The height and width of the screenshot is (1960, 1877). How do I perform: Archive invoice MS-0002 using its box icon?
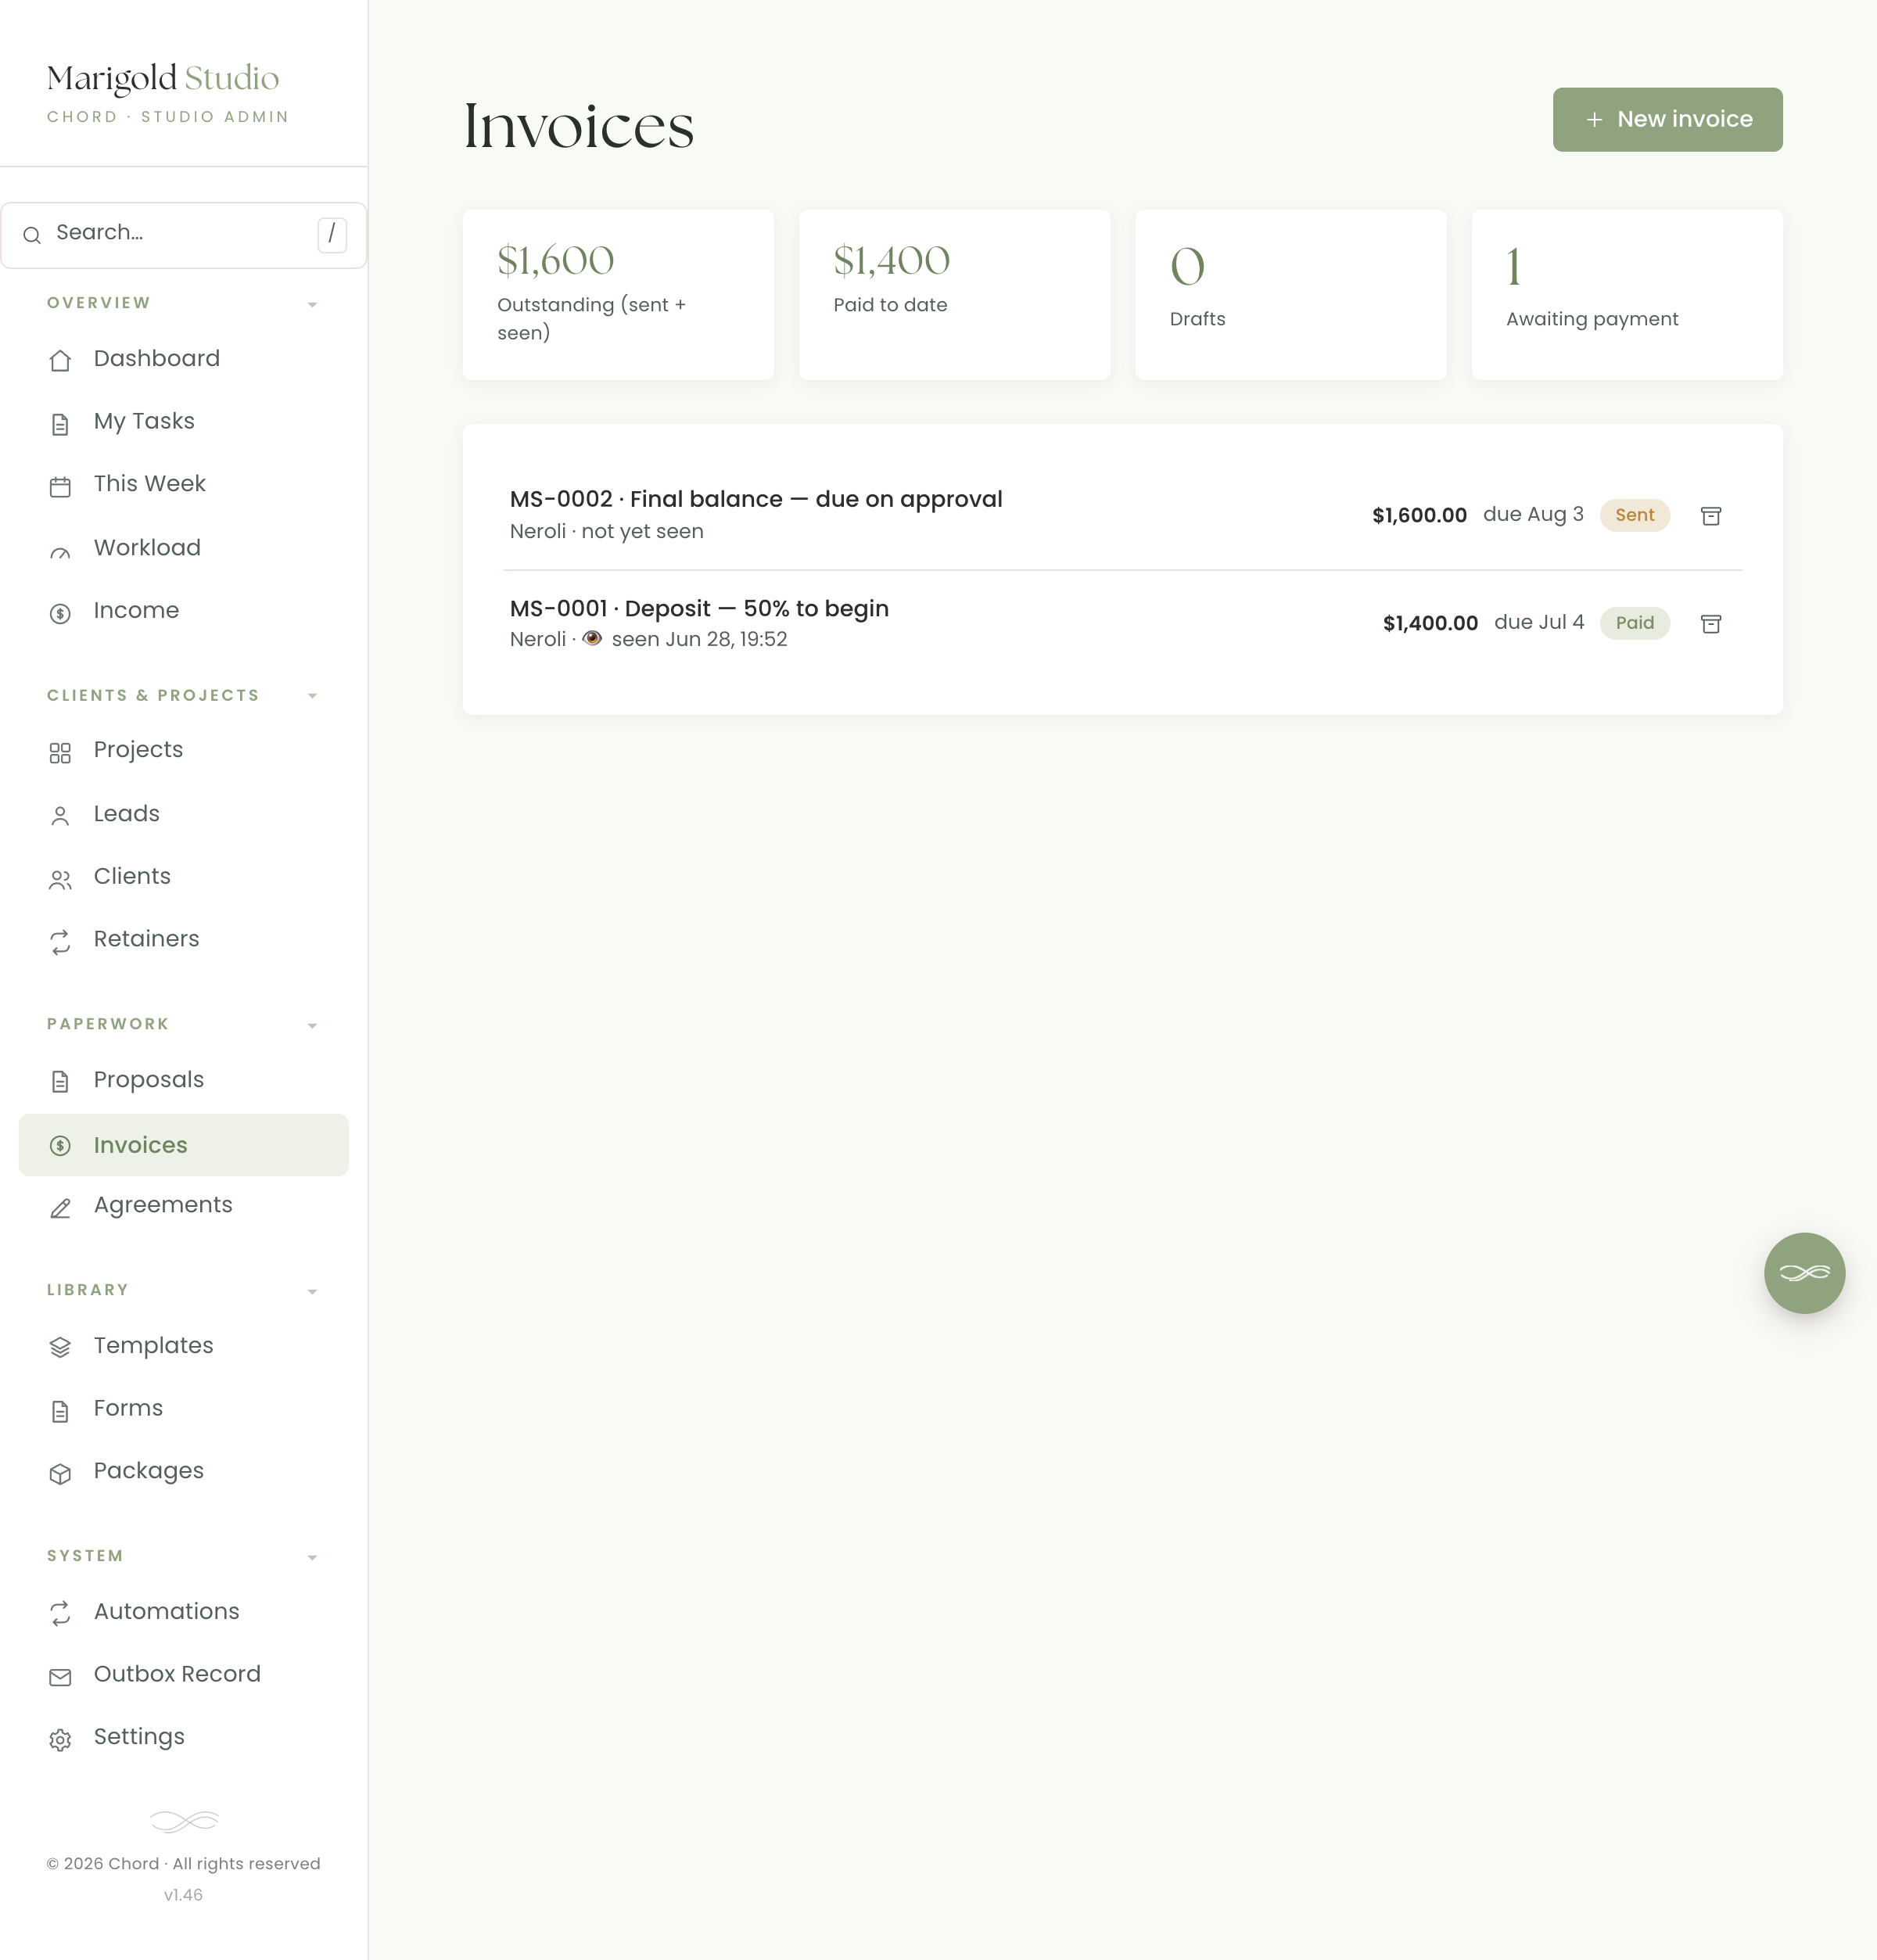[x=1711, y=515]
